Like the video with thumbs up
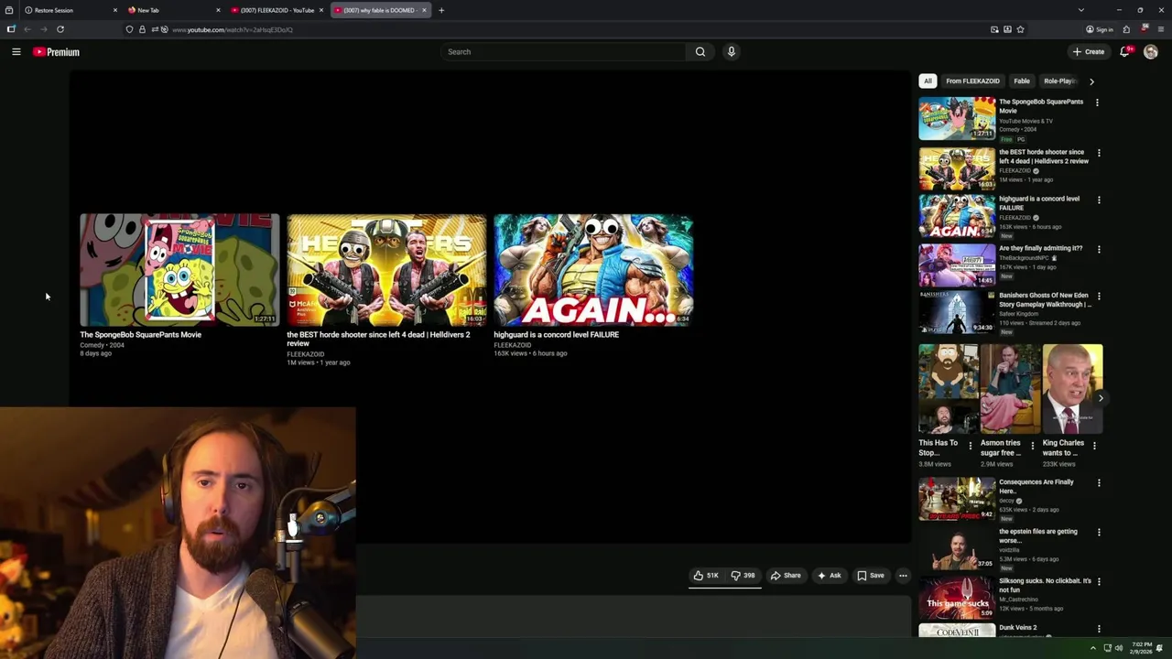 pos(706,576)
